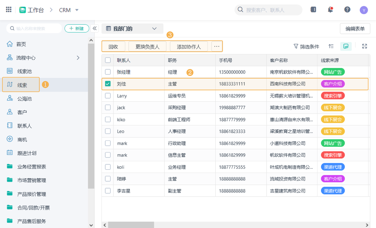Open 商机 from the sidebar
The width and height of the screenshot is (376, 228).
22,140
